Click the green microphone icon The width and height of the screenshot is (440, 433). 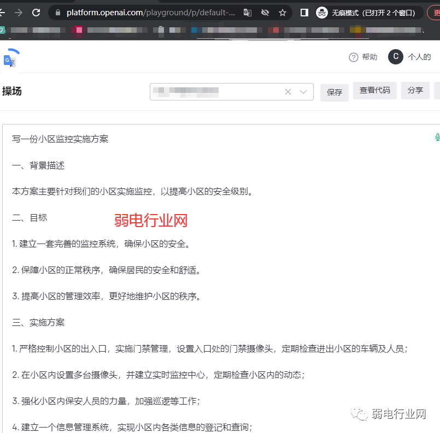point(437,137)
